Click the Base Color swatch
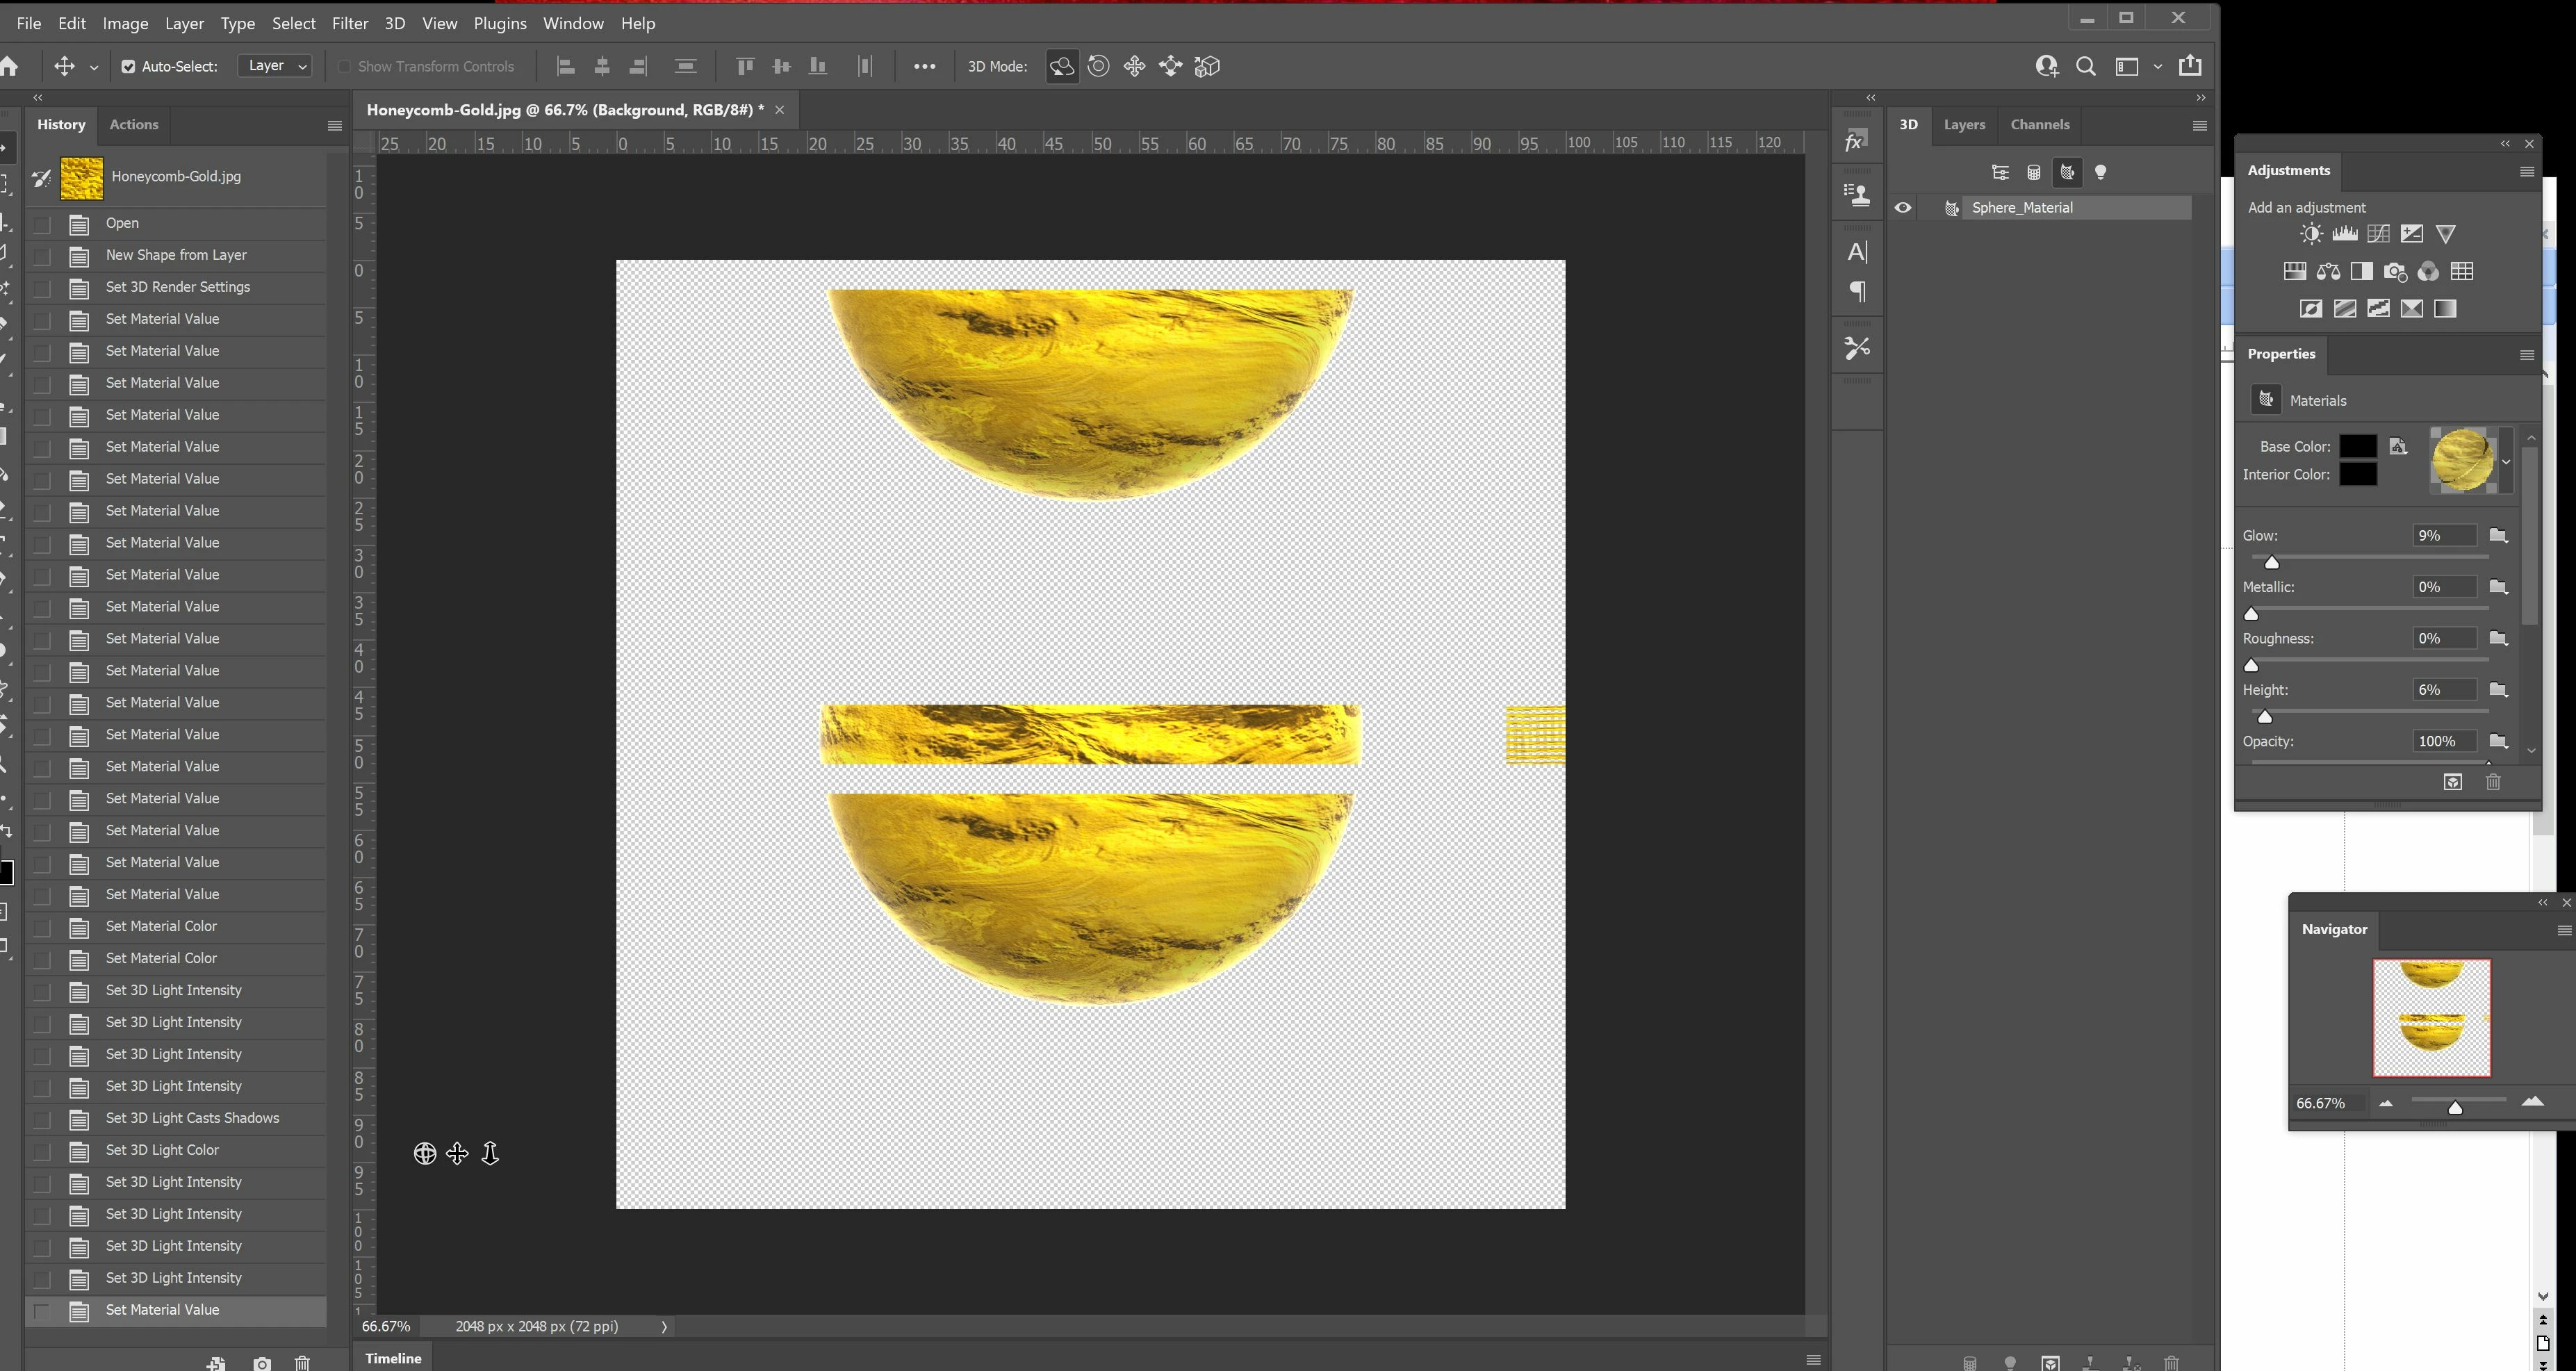Viewport: 2576px width, 1371px height. (2357, 446)
